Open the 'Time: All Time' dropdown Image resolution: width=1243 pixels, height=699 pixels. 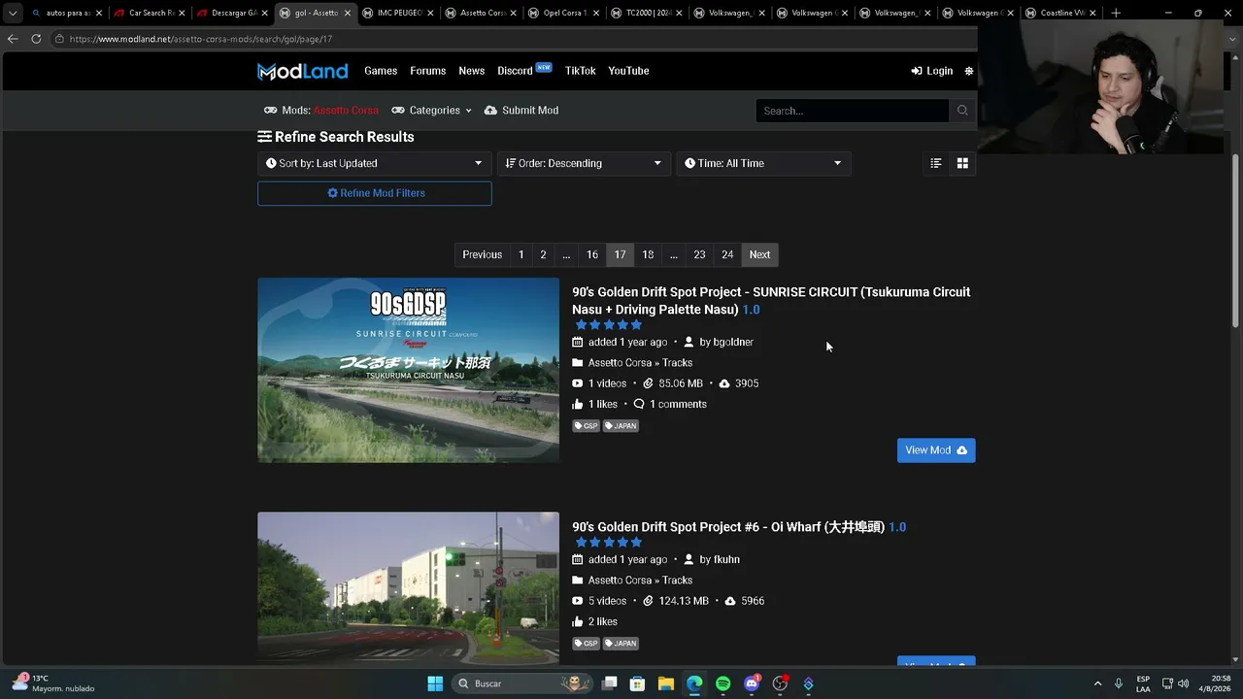pyautogui.click(x=763, y=163)
